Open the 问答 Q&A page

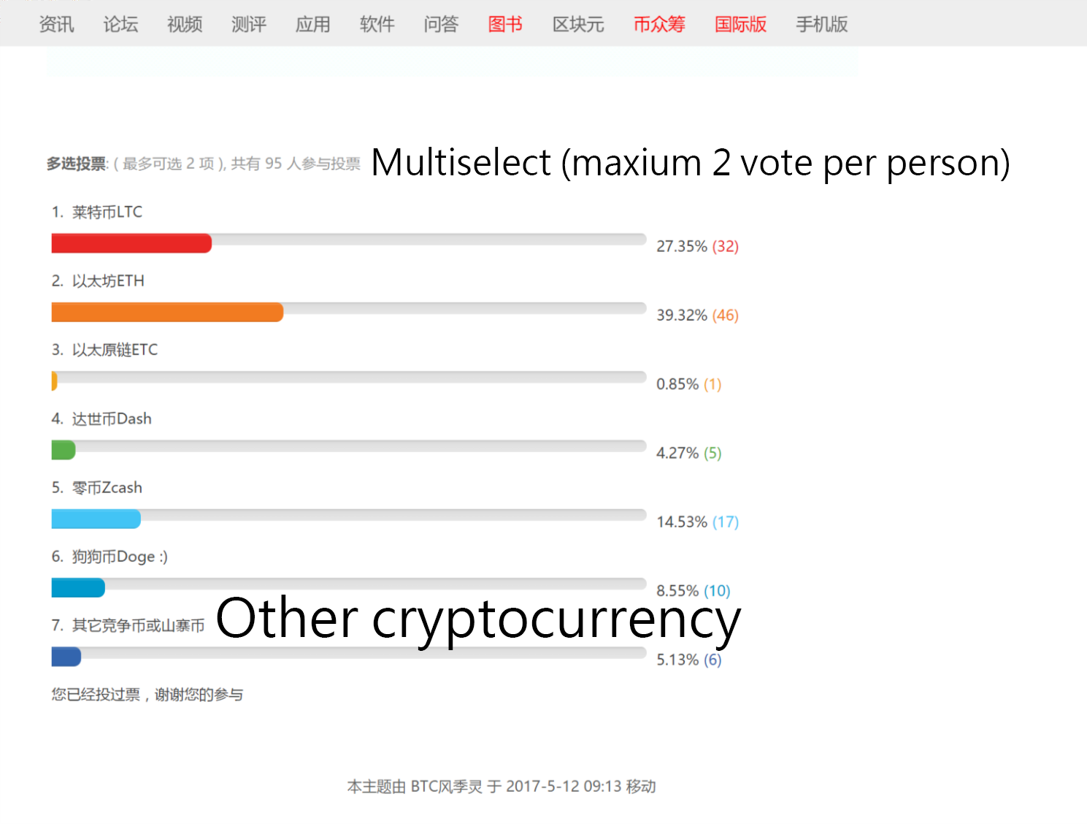442,24
